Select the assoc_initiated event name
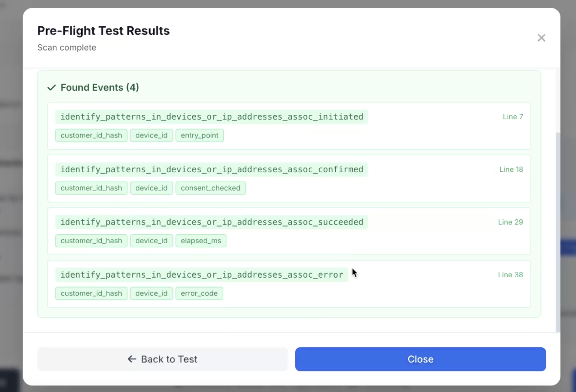Image resolution: width=576 pixels, height=392 pixels. click(212, 117)
